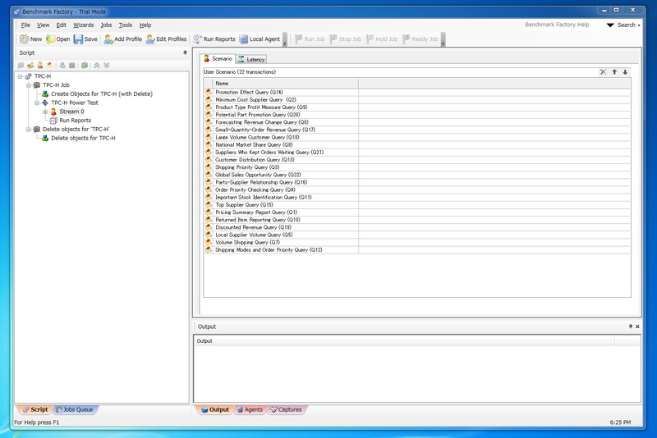Open the View menu
The width and height of the screenshot is (657, 438).
[x=43, y=25]
